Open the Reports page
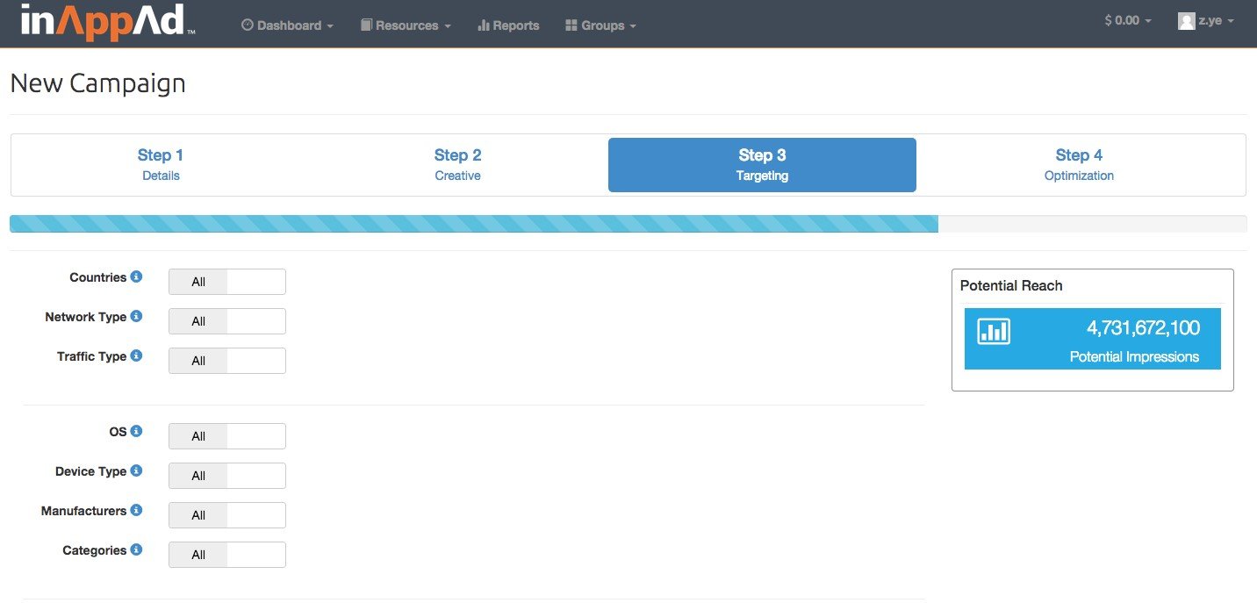This screenshot has height=603, width=1257. click(x=508, y=25)
